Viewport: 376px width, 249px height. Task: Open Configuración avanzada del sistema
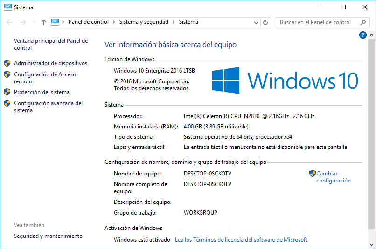(x=48, y=107)
